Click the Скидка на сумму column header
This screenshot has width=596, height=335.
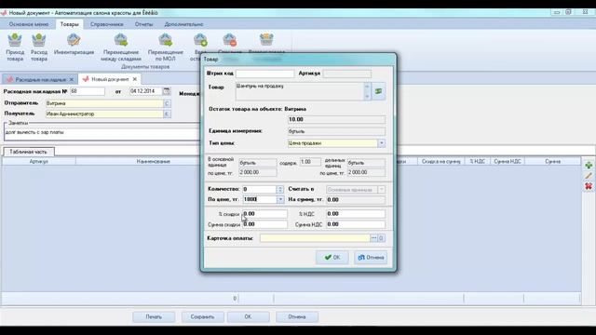pos(440,161)
